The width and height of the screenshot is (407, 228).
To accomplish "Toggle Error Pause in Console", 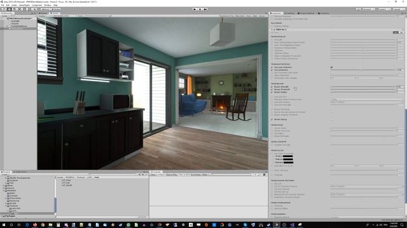I will coord(196,175).
